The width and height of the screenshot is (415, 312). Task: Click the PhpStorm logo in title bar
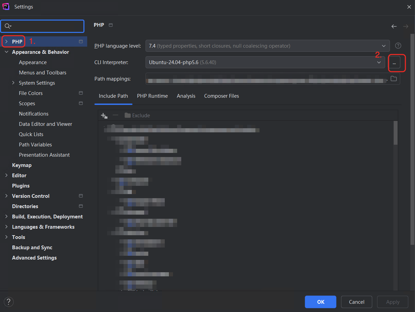coord(6,7)
